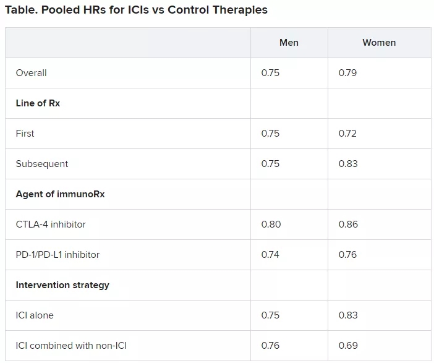Image resolution: width=434 pixels, height=363 pixels.
Task: Click the First line Women value 0.72
Action: point(348,134)
